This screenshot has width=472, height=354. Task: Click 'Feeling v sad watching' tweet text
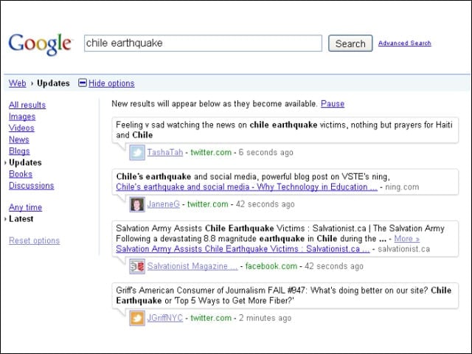pos(284,130)
